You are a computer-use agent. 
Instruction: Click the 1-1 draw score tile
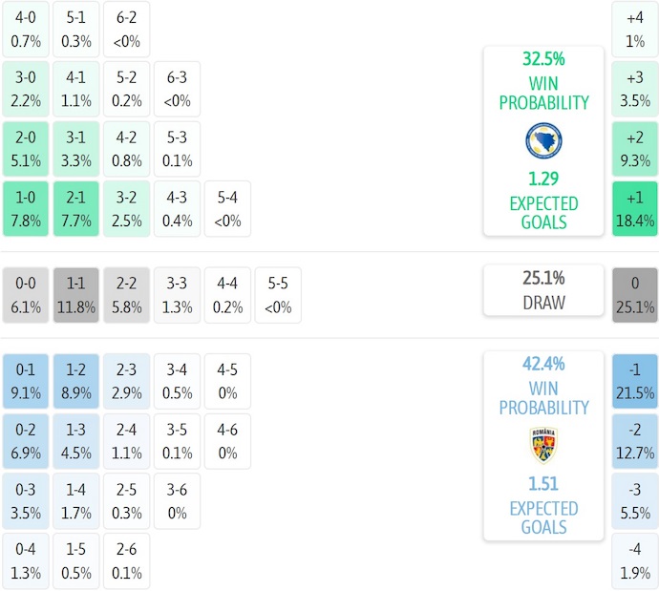[x=76, y=295]
